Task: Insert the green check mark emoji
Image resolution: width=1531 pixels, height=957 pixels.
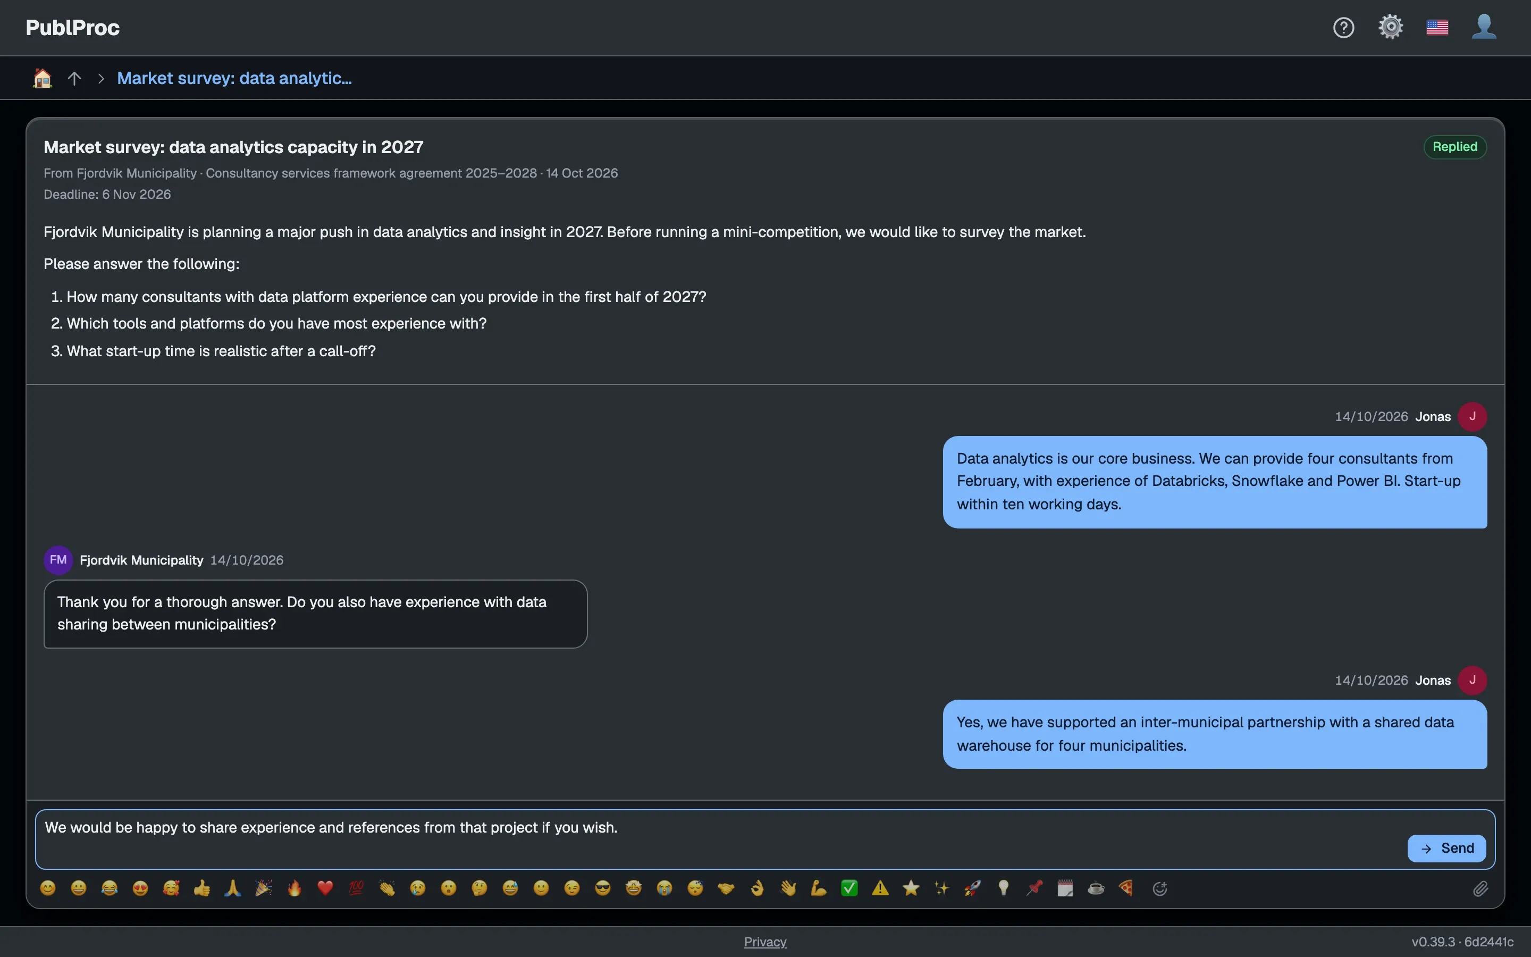Action: click(849, 888)
